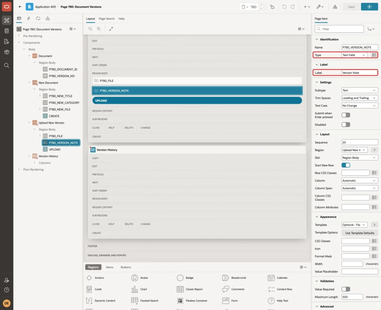
Task: Click the Save button
Action: point(351,7)
